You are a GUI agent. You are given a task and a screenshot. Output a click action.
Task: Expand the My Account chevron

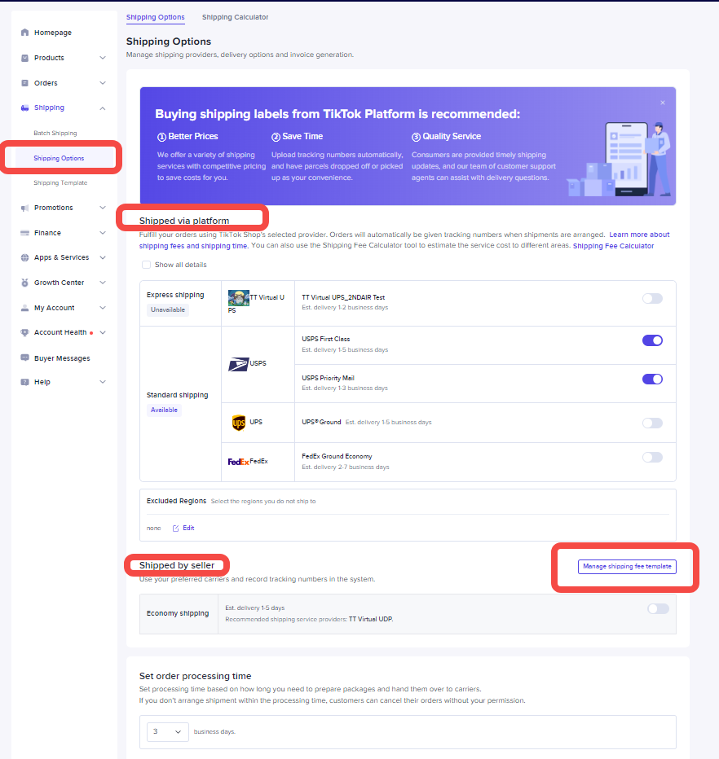(x=103, y=308)
